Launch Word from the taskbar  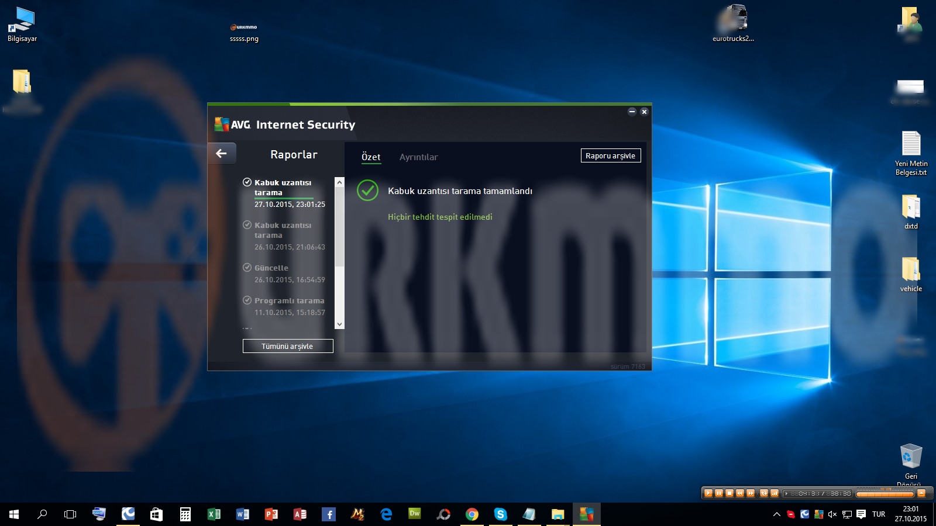click(242, 514)
